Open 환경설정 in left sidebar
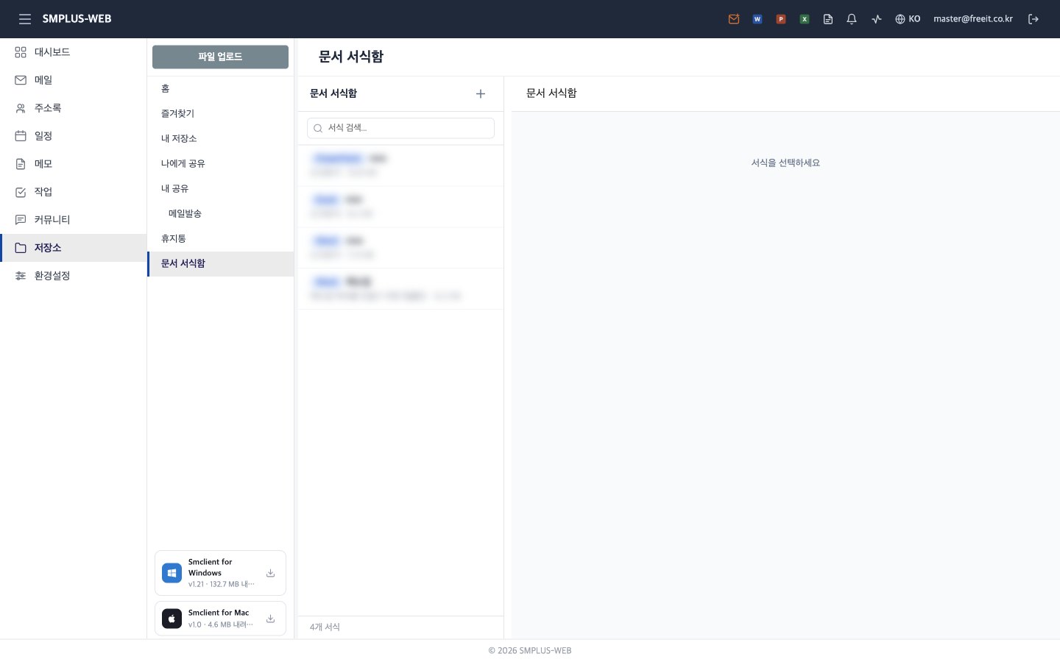 (x=74, y=276)
